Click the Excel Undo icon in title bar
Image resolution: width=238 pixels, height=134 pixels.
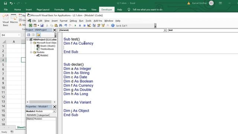[11, 3]
